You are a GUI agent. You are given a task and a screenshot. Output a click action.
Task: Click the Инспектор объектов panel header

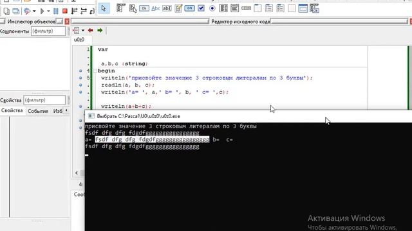pos(32,21)
